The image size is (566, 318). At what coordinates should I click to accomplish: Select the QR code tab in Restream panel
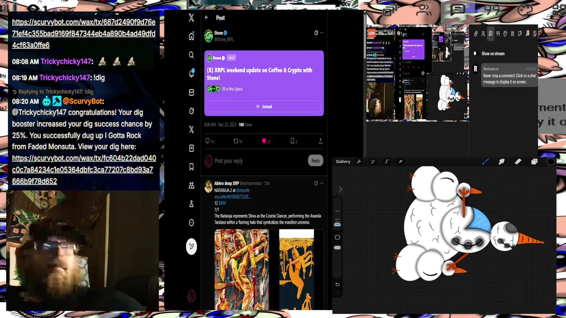point(512,34)
